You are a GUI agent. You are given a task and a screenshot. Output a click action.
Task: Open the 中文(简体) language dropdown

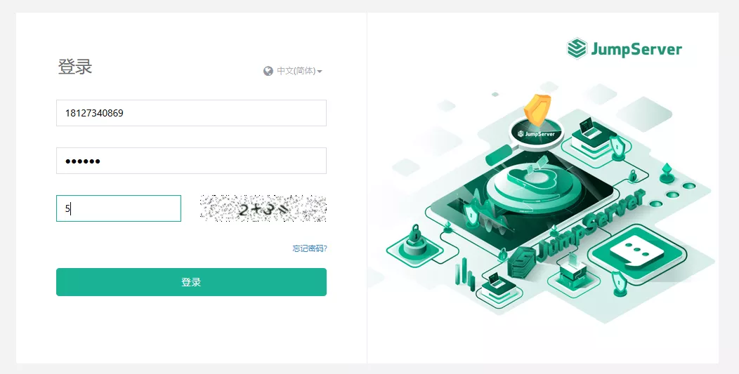coord(296,71)
